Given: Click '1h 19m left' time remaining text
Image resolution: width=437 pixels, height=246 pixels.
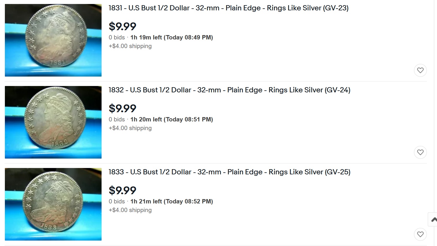Looking at the screenshot, I should pos(146,37).
